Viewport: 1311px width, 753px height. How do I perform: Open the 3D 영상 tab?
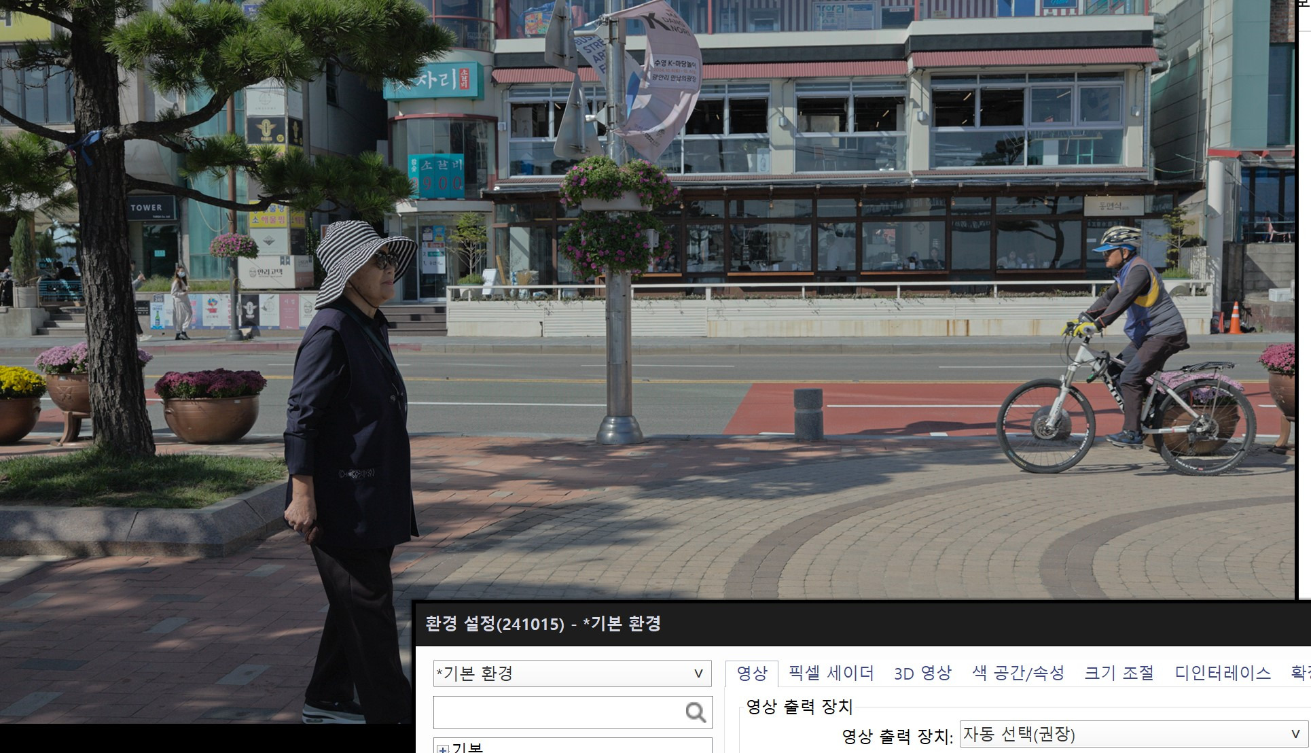point(922,673)
